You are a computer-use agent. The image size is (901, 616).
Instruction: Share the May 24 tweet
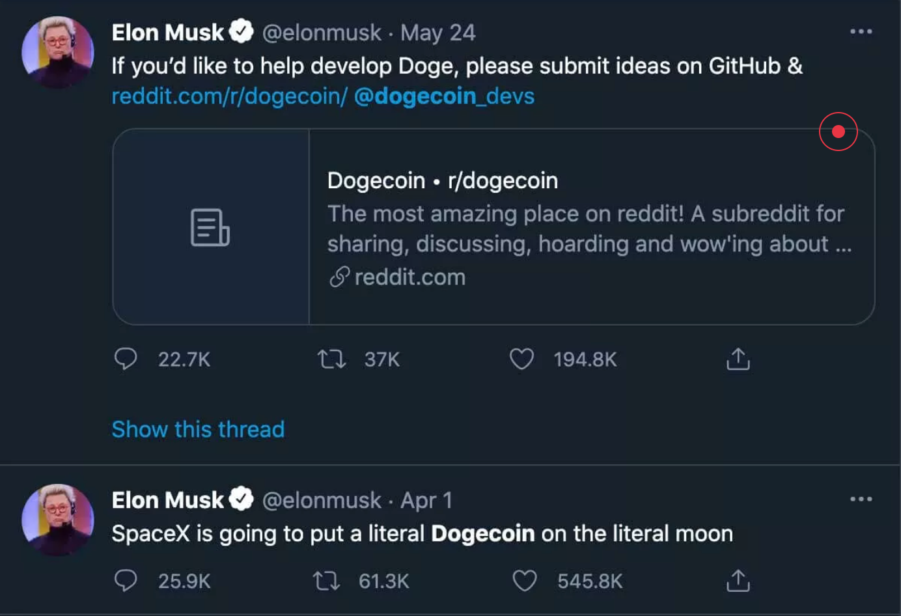point(738,359)
